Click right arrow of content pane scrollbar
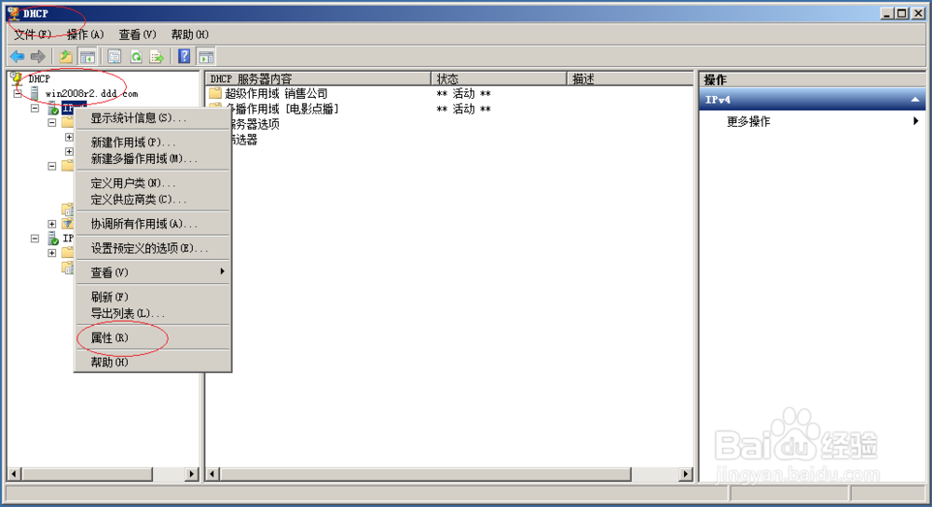Screen dimensions: 932x507 [686, 473]
